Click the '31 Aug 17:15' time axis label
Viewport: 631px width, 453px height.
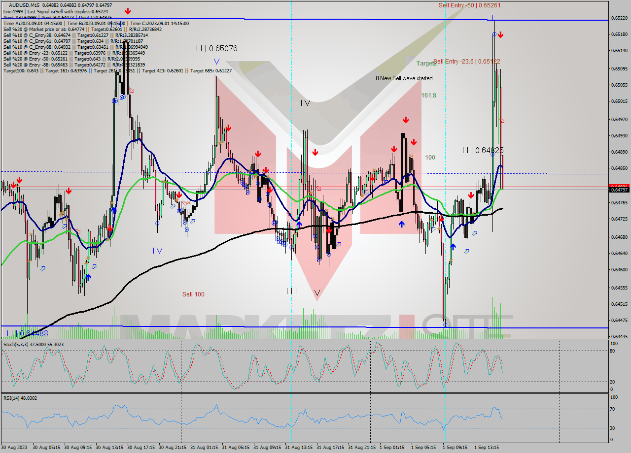pos(330,448)
